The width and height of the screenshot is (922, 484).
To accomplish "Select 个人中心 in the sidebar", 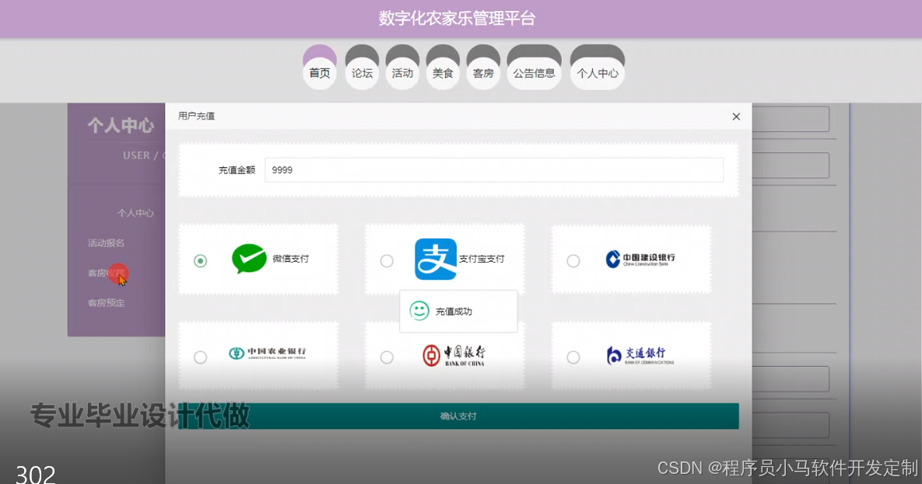I will pos(135,213).
